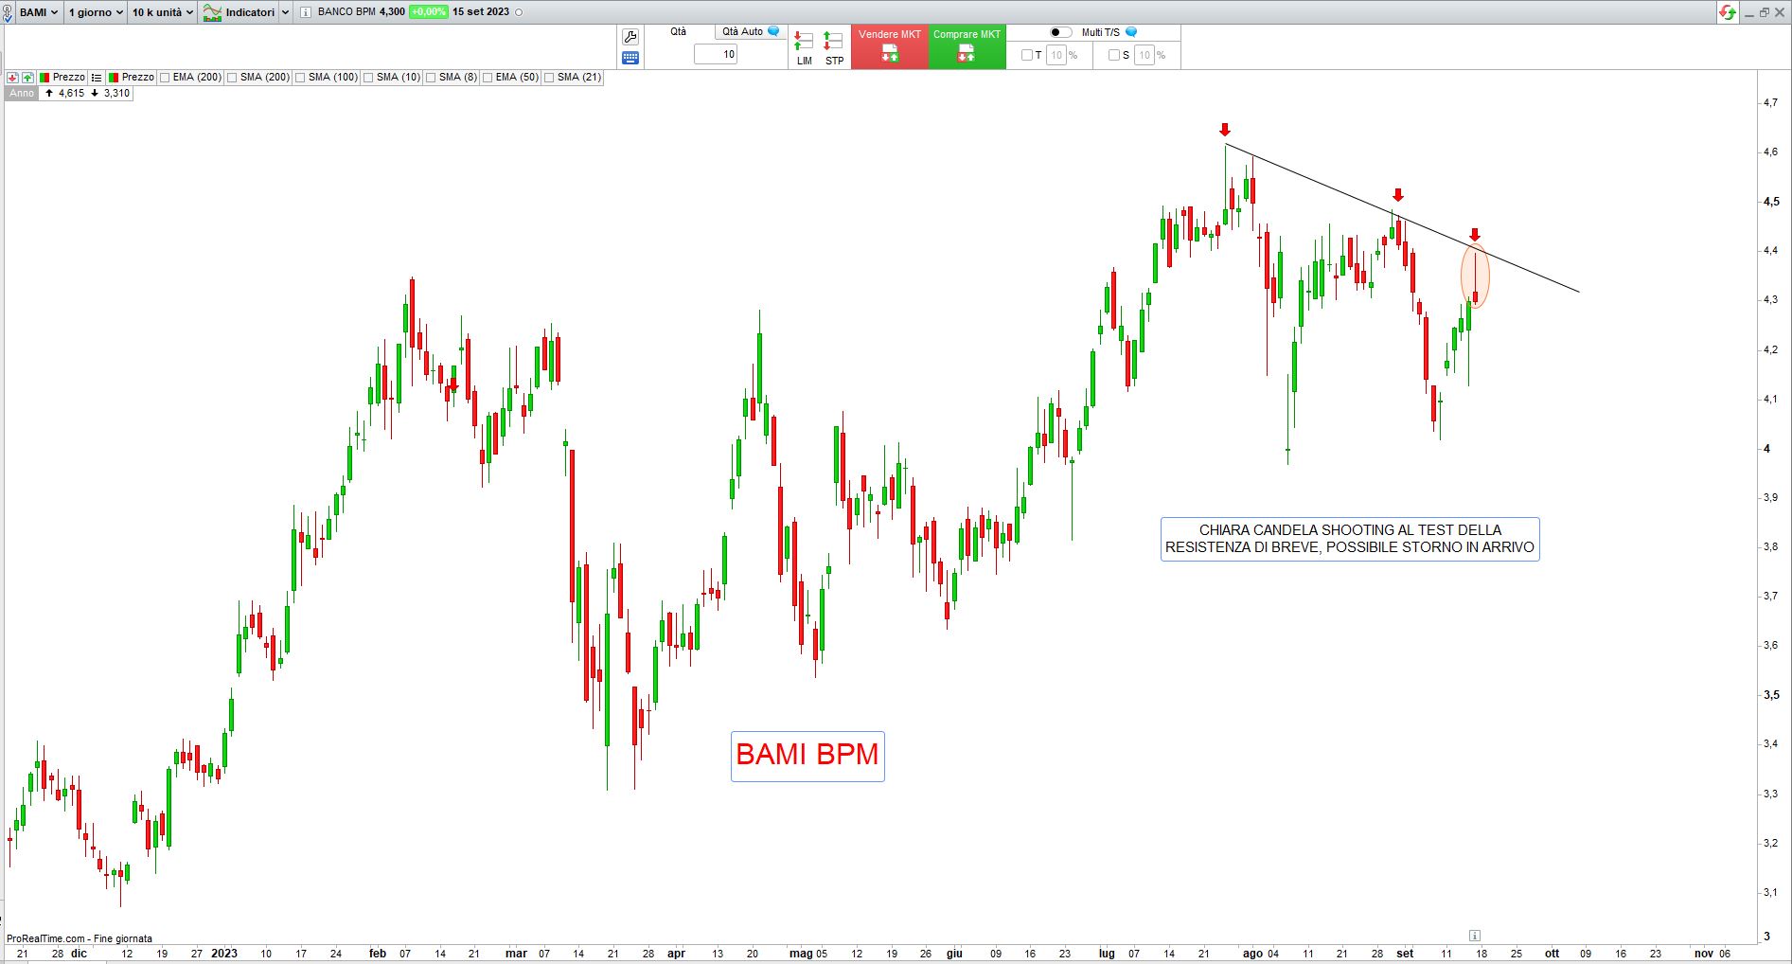Image resolution: width=1792 pixels, height=964 pixels.
Task: Open the list icon between Prezzo labels
Action: (x=97, y=78)
